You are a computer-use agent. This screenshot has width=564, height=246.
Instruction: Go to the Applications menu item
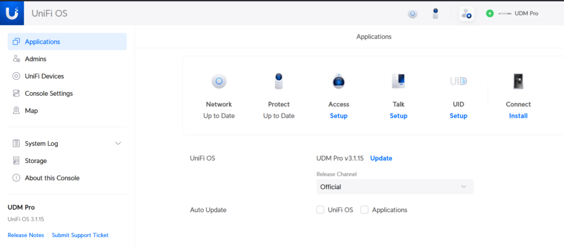coord(67,42)
